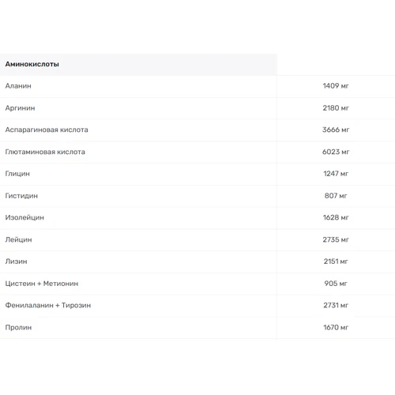The height and width of the screenshot is (395, 395).
Task: Select the Лейцин row label
Action: (x=18, y=240)
